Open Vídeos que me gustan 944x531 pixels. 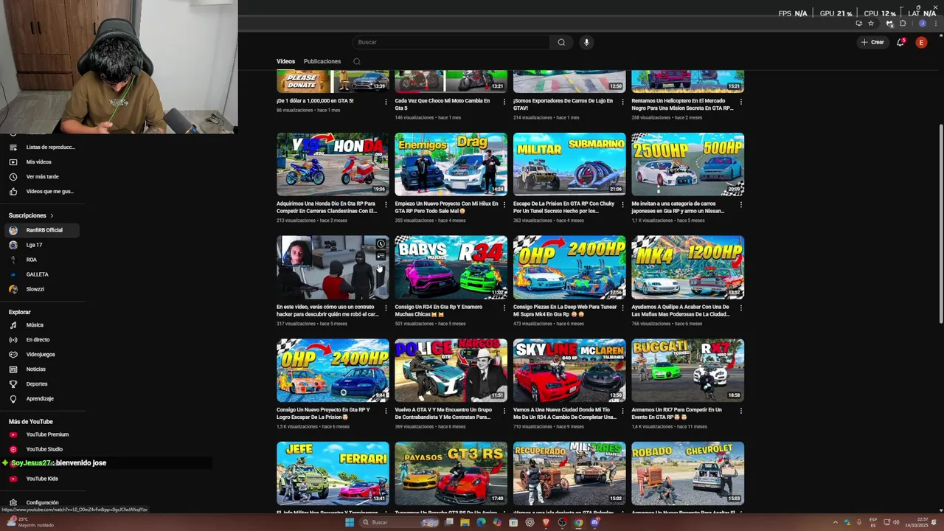(42, 191)
